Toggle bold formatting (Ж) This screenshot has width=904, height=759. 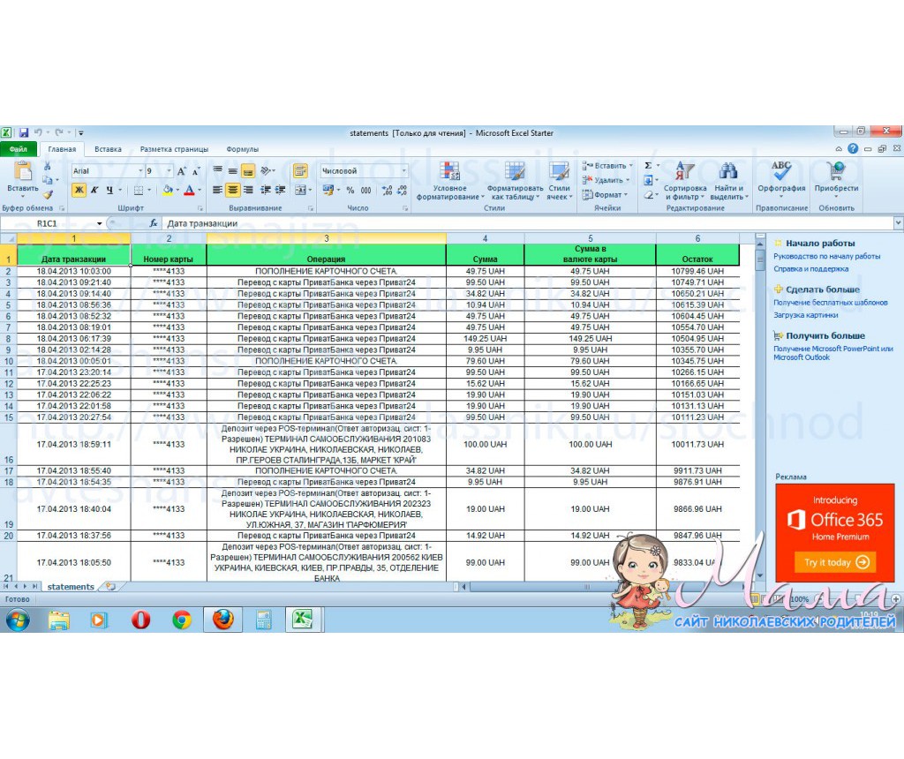tap(79, 190)
